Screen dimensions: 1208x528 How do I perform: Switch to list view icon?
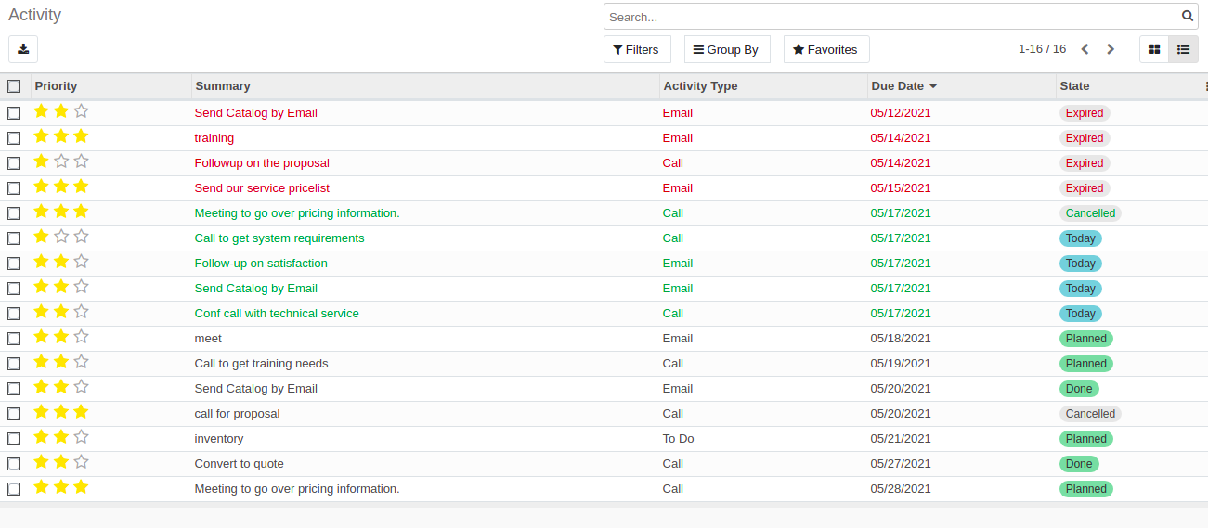tap(1183, 49)
